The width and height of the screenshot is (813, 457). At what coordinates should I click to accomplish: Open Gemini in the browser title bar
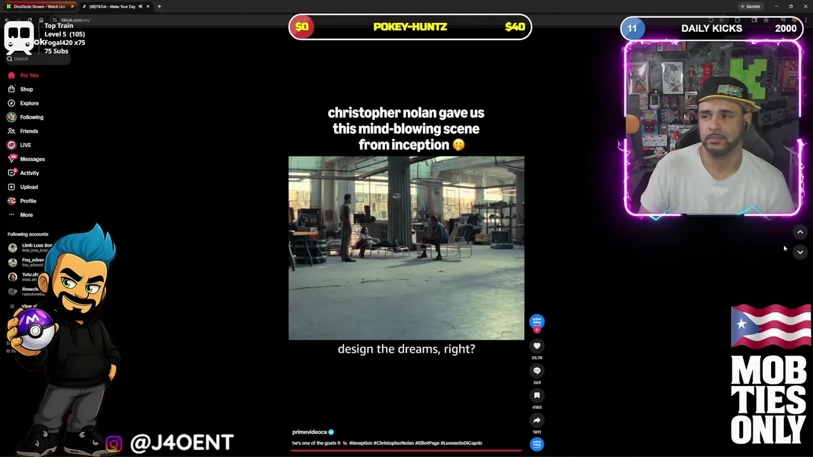point(749,6)
